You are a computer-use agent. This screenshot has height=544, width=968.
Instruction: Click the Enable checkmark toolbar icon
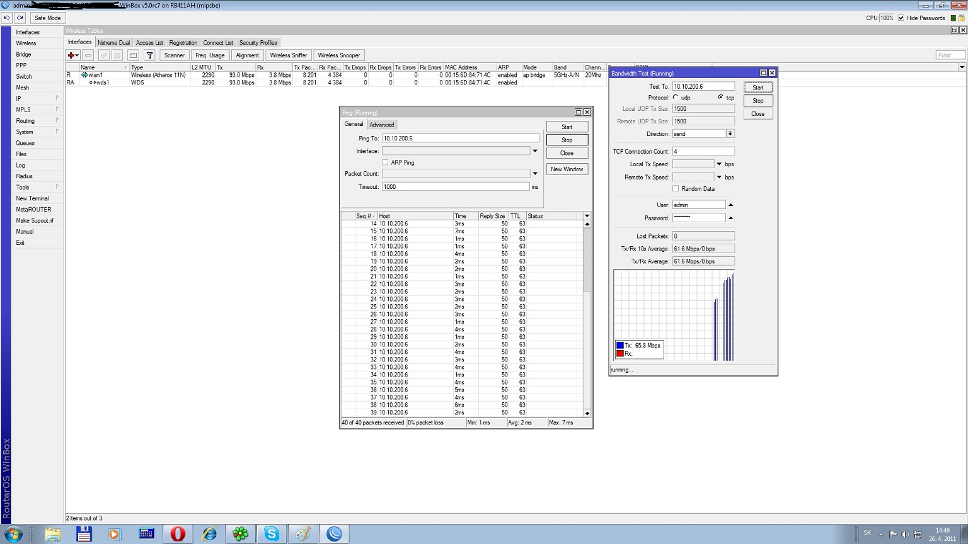click(x=104, y=55)
